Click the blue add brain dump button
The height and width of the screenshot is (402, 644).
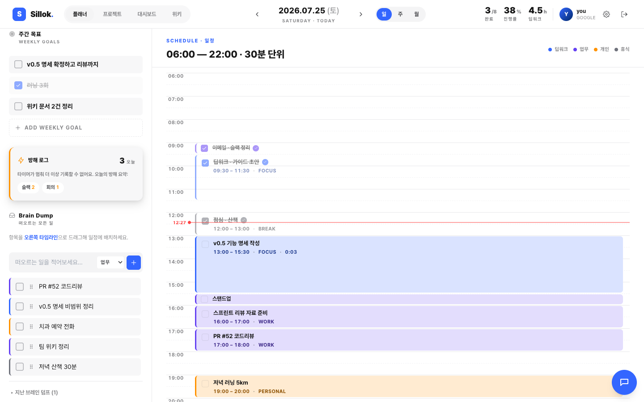click(134, 263)
